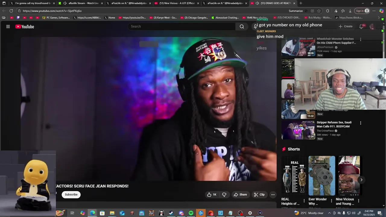The height and width of the screenshot is (217, 386).
Task: Open the tab actions menu icon
Action: click(4, 3)
